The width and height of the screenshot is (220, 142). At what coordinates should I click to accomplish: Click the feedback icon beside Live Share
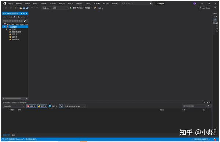coord(215,8)
